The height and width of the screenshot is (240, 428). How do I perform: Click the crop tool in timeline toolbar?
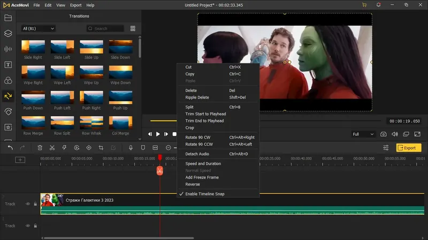pos(101,148)
